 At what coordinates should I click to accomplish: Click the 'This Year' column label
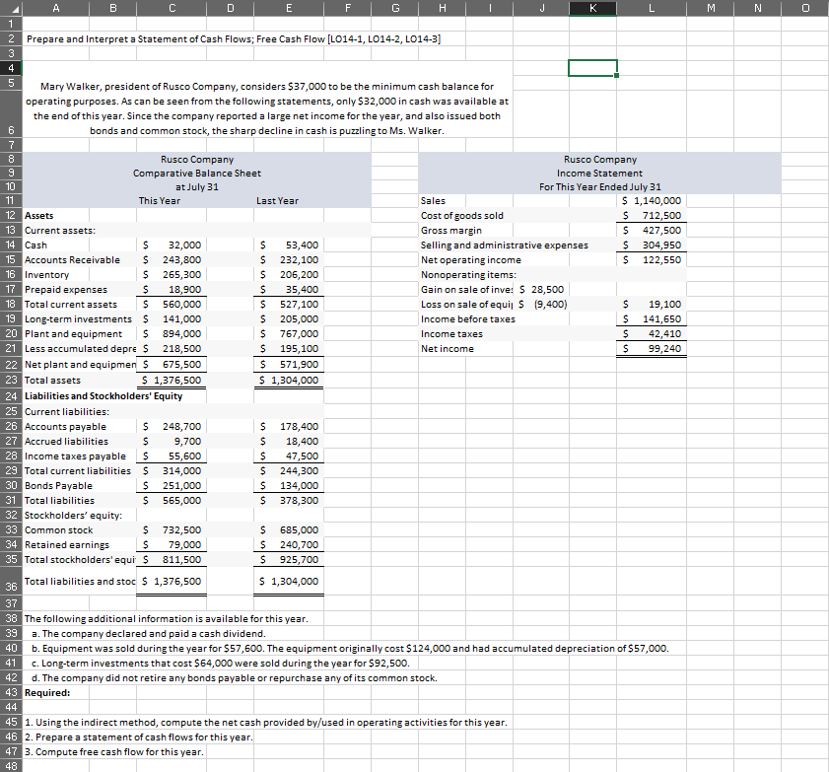click(x=159, y=201)
